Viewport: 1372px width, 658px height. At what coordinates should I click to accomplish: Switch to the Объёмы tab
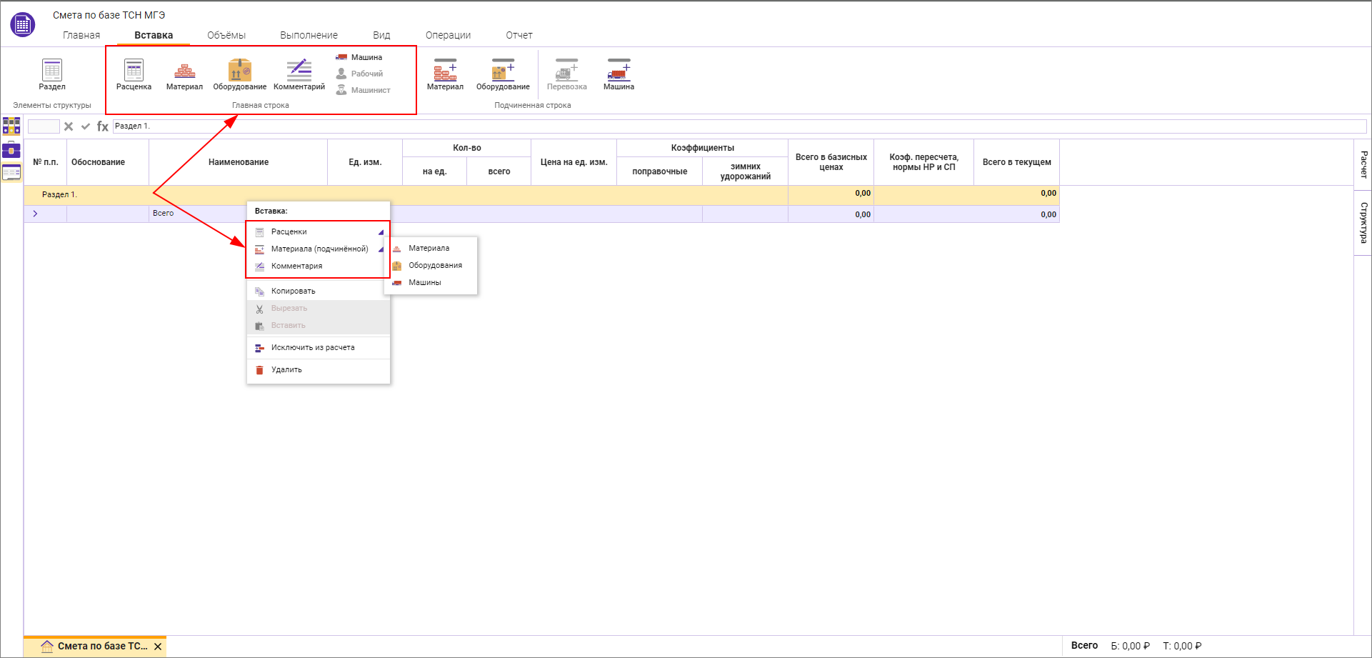pyautogui.click(x=226, y=35)
